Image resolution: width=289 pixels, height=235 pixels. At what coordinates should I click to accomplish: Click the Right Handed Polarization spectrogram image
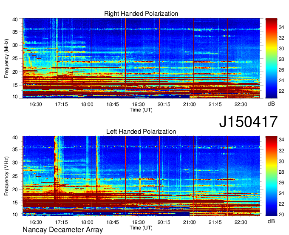[x=141, y=58]
